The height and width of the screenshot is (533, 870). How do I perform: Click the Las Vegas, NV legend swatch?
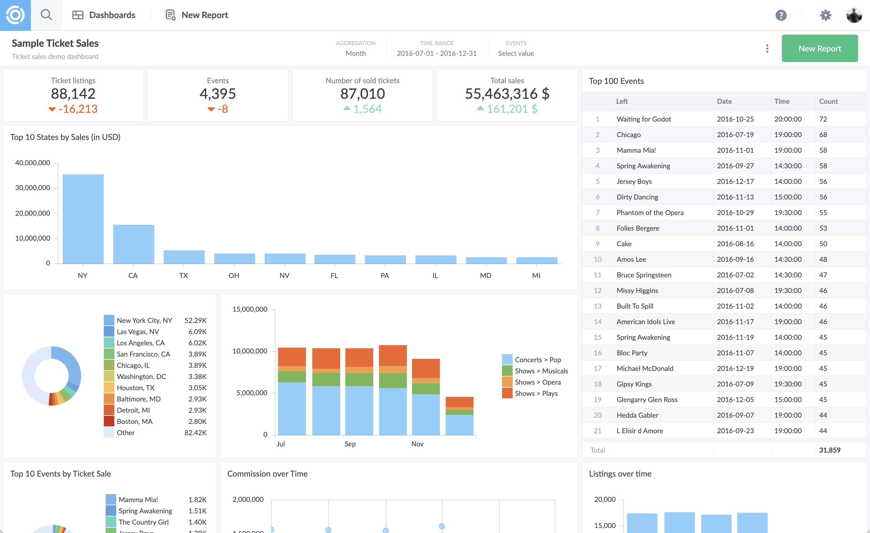click(x=109, y=332)
